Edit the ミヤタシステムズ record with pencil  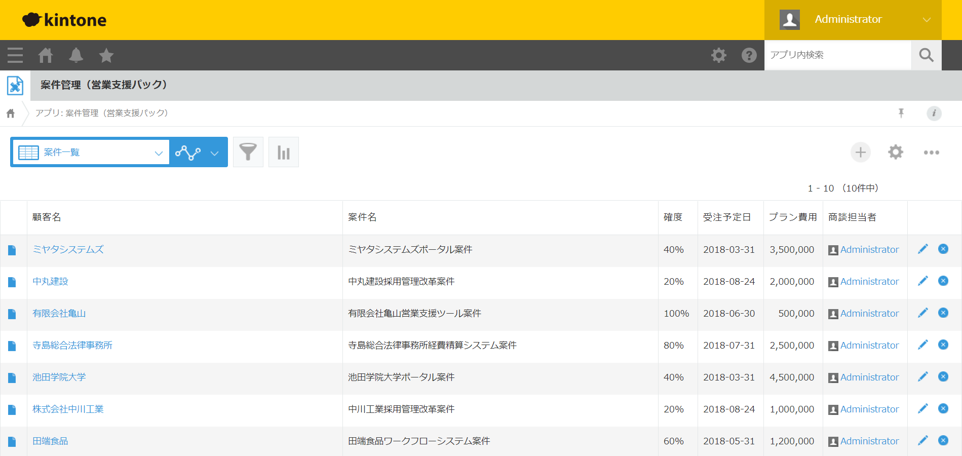pyautogui.click(x=923, y=249)
